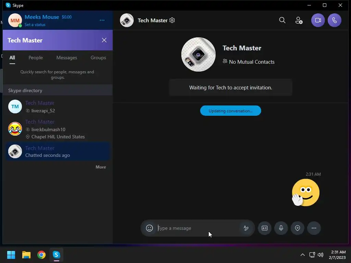
Task: Show more Skype directory results
Action: (x=101, y=167)
